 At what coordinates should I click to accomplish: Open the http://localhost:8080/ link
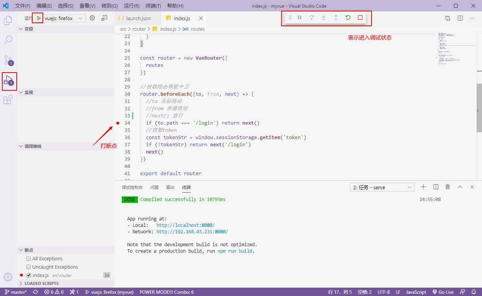point(185,225)
